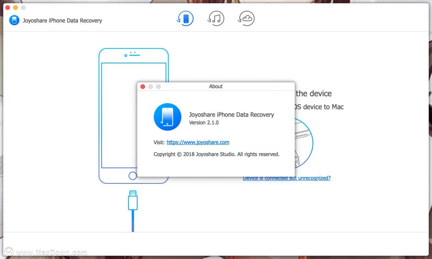Click the 'About' dialog title

pyautogui.click(x=216, y=87)
